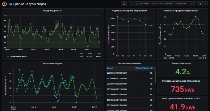
Task: Click table row '2020-06-08 21:00:00'
Action: 130,89
